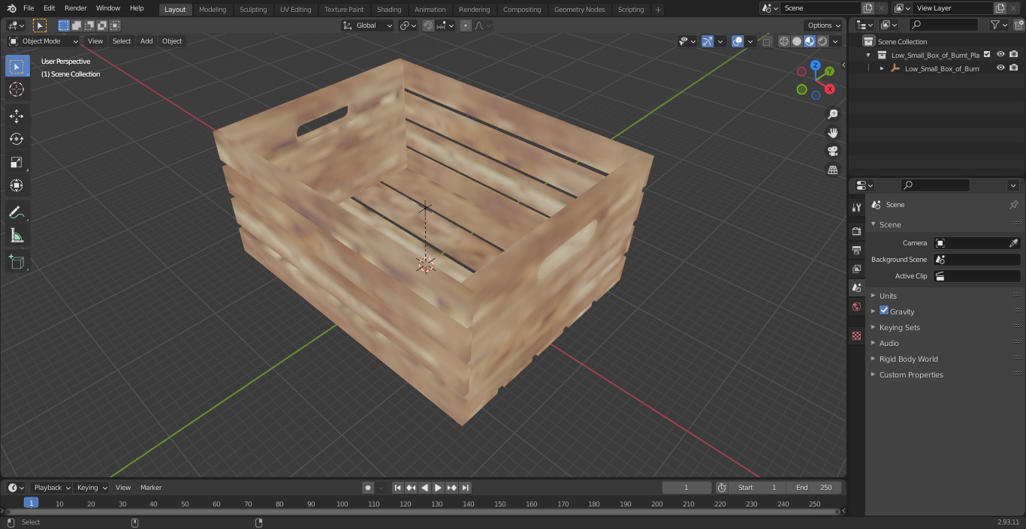This screenshot has height=529, width=1026.
Task: Open the Object Mode dropdown
Action: (x=43, y=41)
